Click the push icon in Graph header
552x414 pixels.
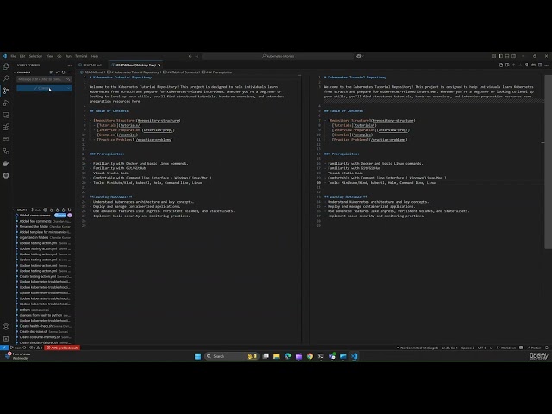coord(63,210)
